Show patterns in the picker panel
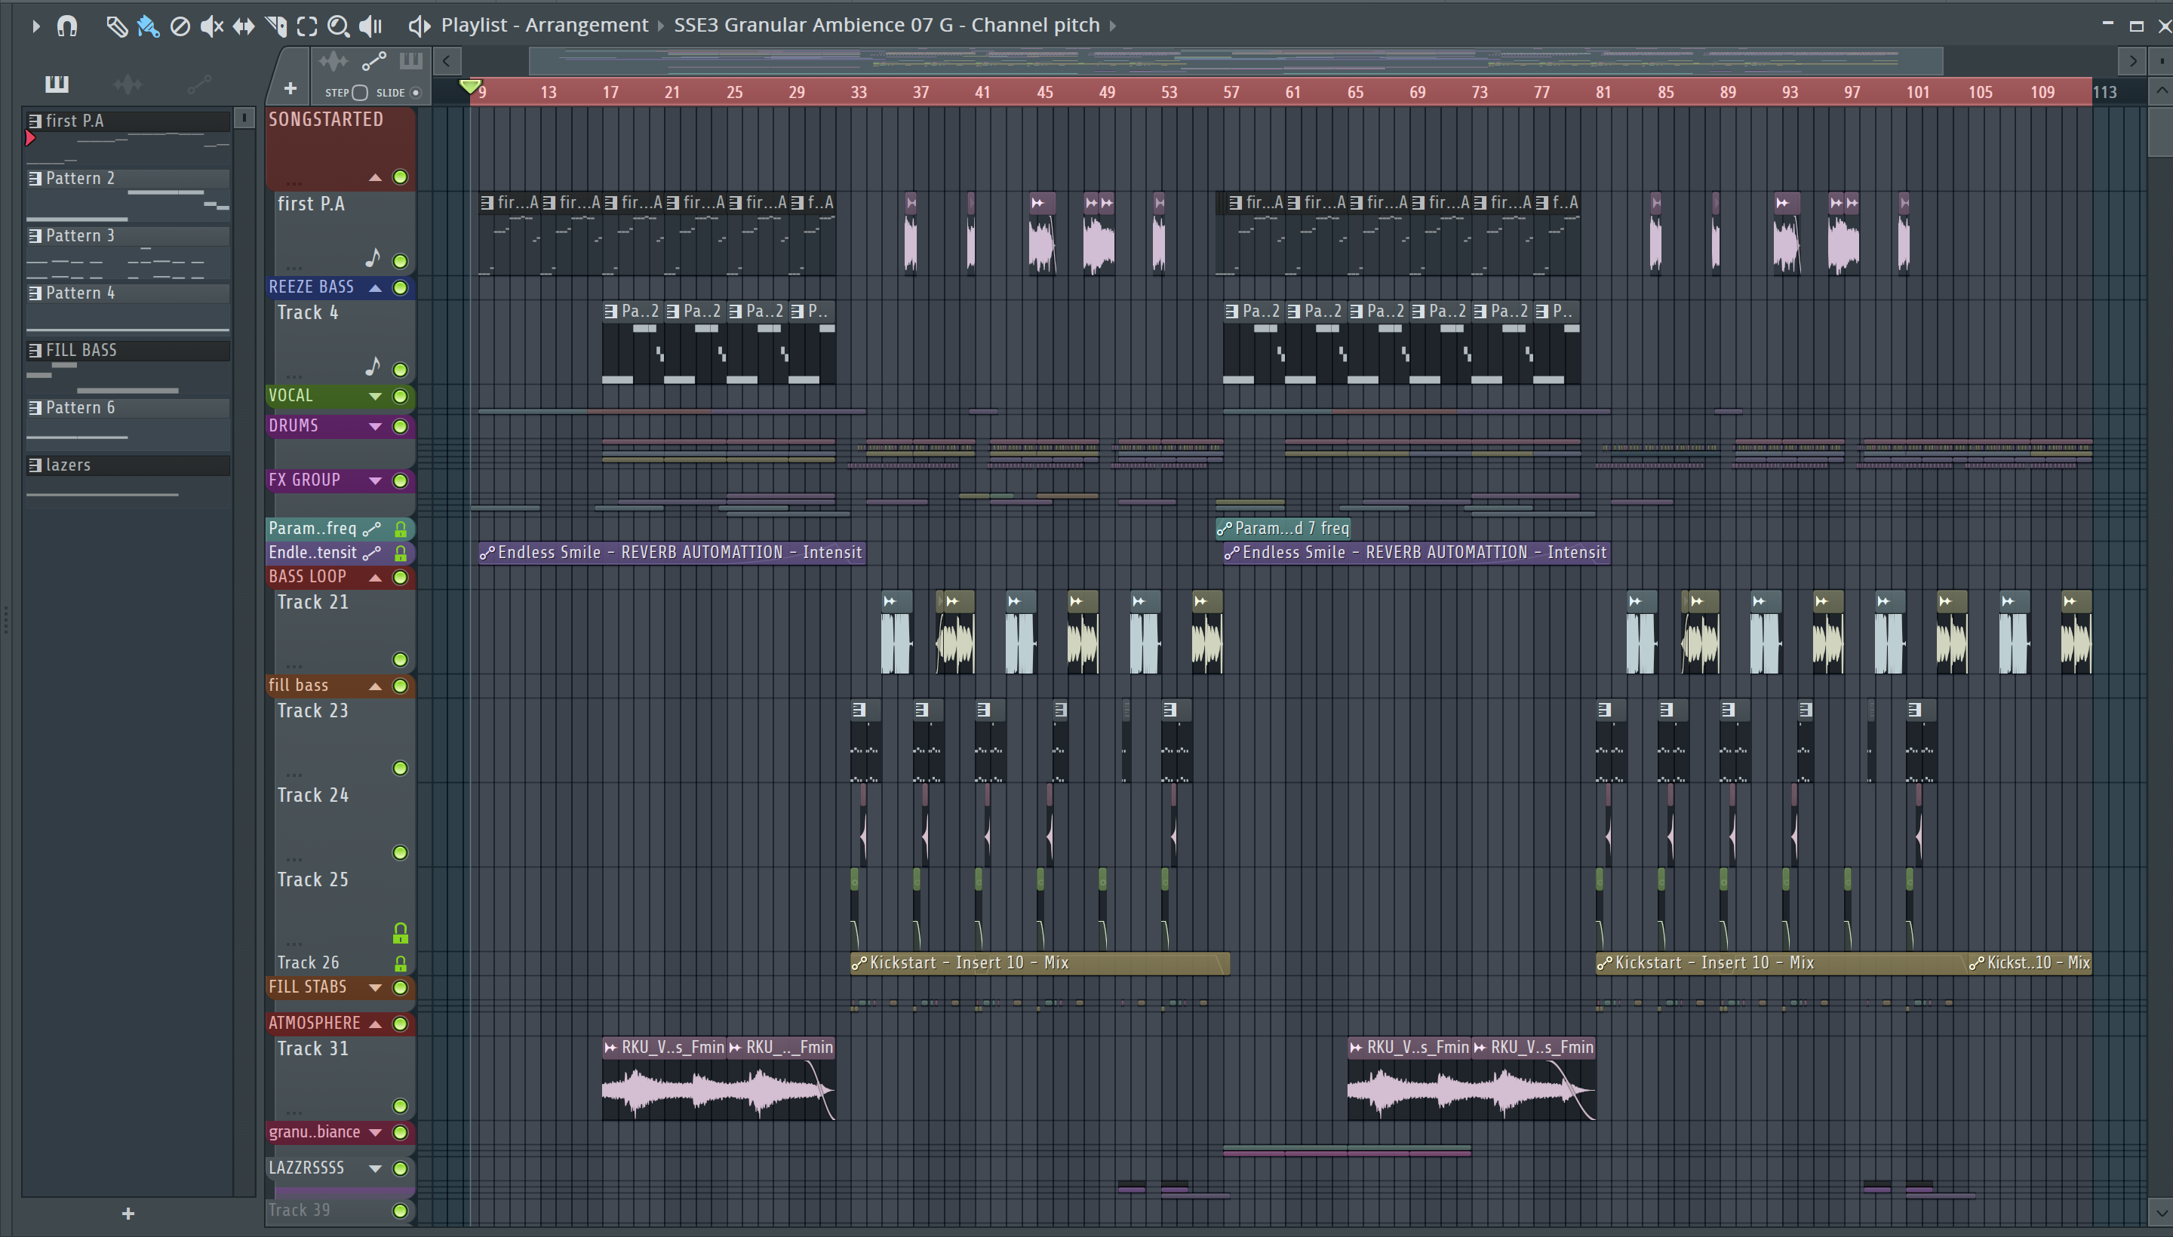 (x=57, y=83)
